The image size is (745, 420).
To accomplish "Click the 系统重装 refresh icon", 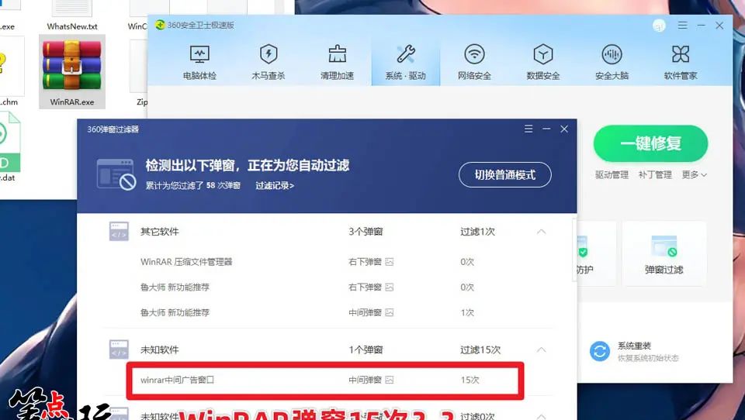I will click(x=600, y=351).
